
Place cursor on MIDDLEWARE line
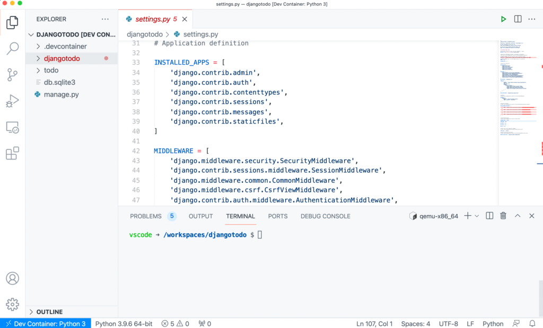coord(181,151)
